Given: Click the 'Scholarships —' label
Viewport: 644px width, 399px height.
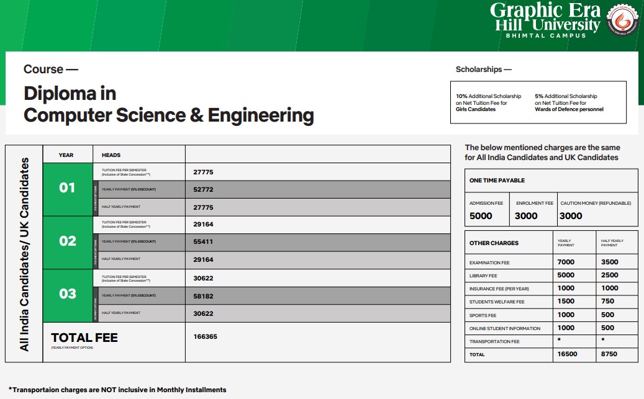Looking at the screenshot, I should (x=483, y=69).
